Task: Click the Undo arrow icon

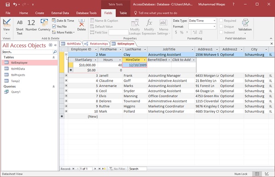Action: [15, 5]
